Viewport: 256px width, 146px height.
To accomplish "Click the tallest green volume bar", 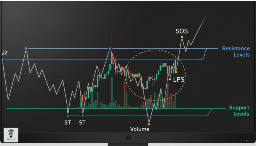I will click(111, 92).
